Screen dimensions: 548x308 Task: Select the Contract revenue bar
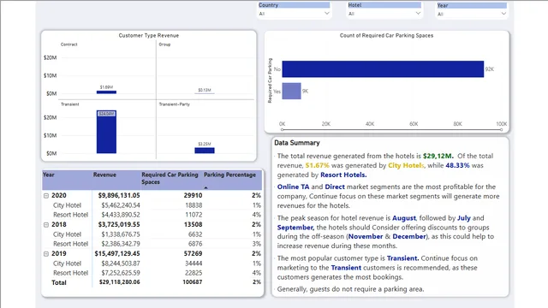point(106,92)
